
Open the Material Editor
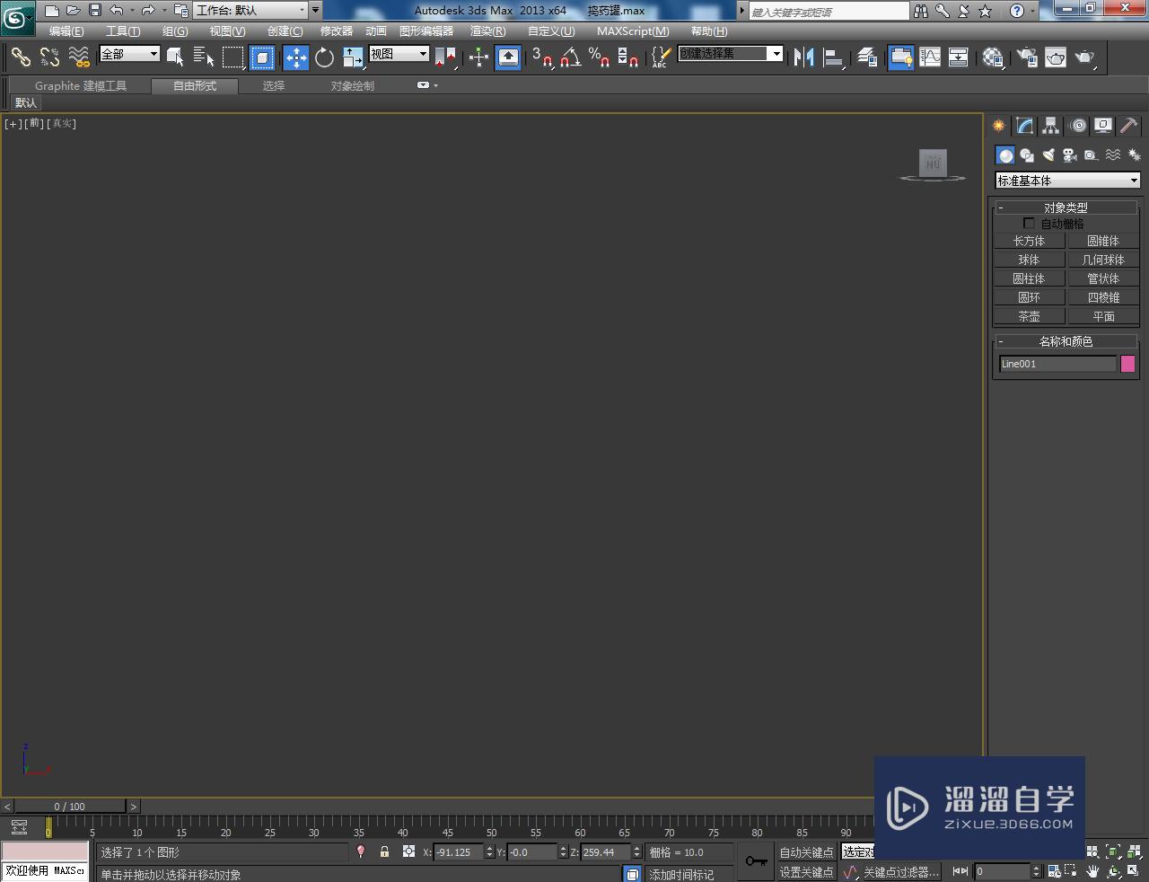coord(992,57)
